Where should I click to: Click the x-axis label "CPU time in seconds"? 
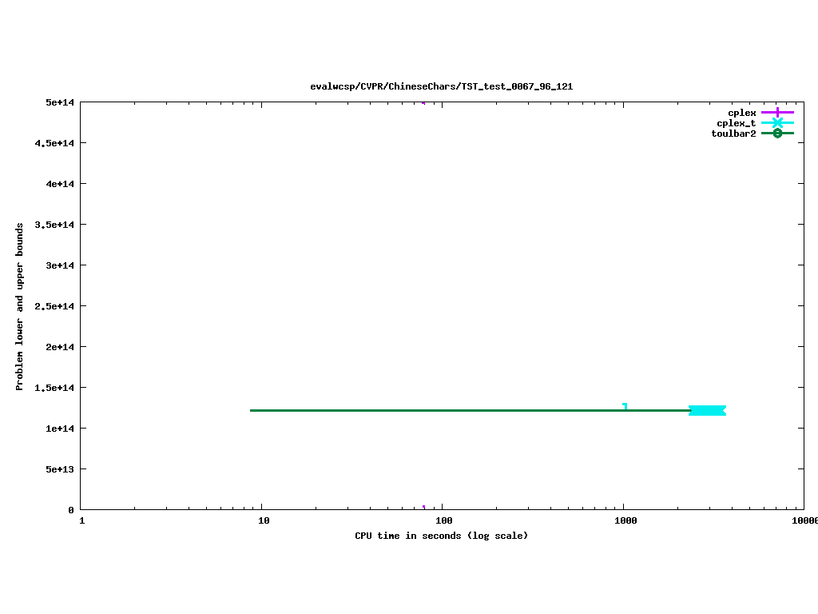(x=441, y=536)
